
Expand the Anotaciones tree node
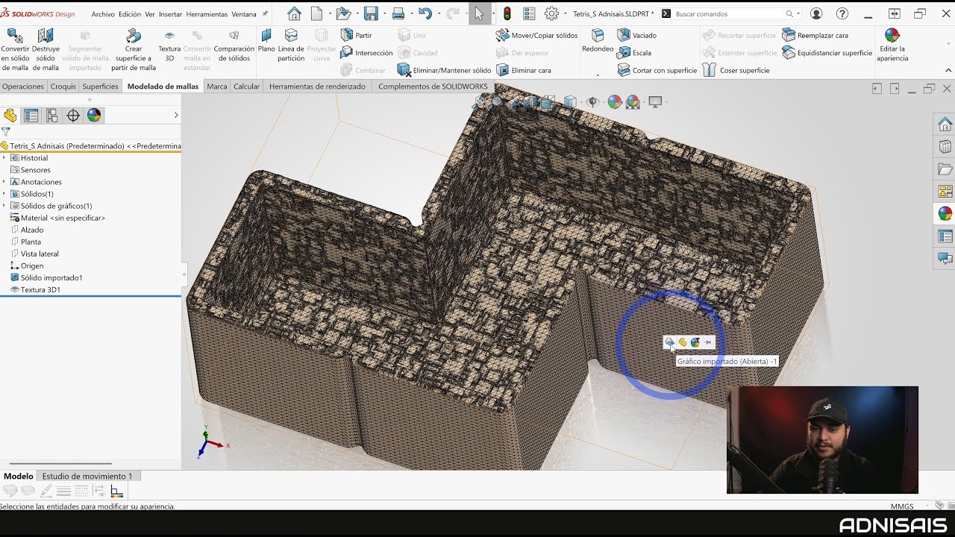point(4,182)
